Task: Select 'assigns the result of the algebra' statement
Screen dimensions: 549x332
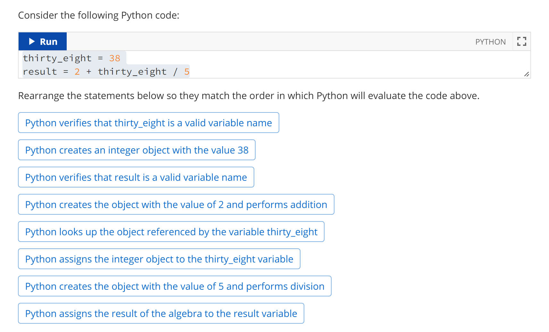Action: pyautogui.click(x=161, y=313)
